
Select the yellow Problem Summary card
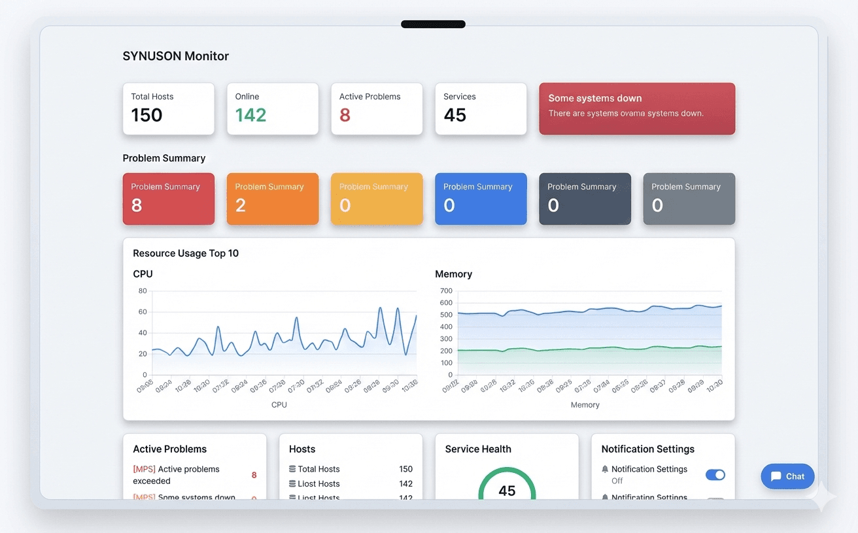point(376,199)
